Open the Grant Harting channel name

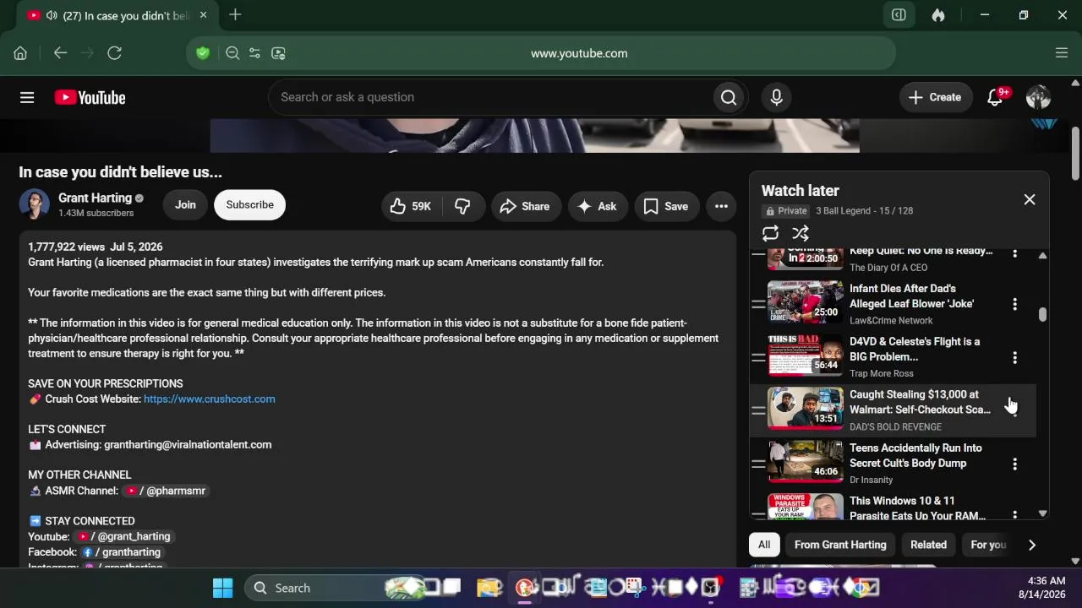pyautogui.click(x=95, y=198)
